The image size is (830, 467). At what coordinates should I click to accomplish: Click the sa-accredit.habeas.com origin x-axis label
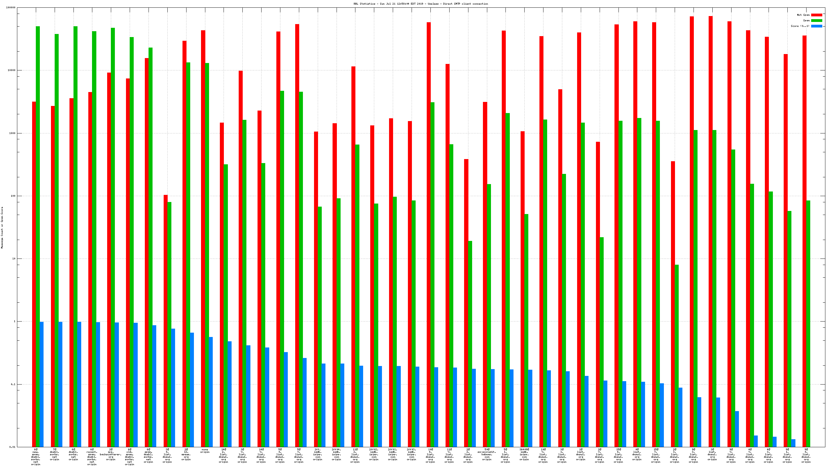coord(487,454)
